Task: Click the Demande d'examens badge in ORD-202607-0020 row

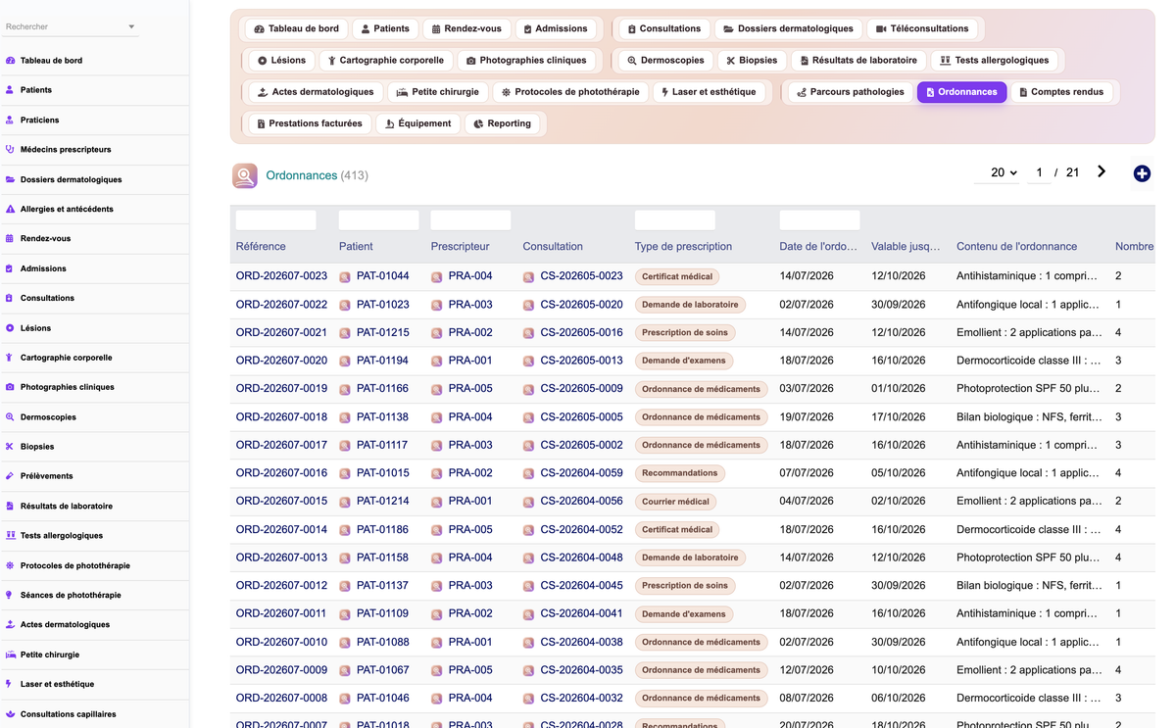Action: tap(683, 361)
